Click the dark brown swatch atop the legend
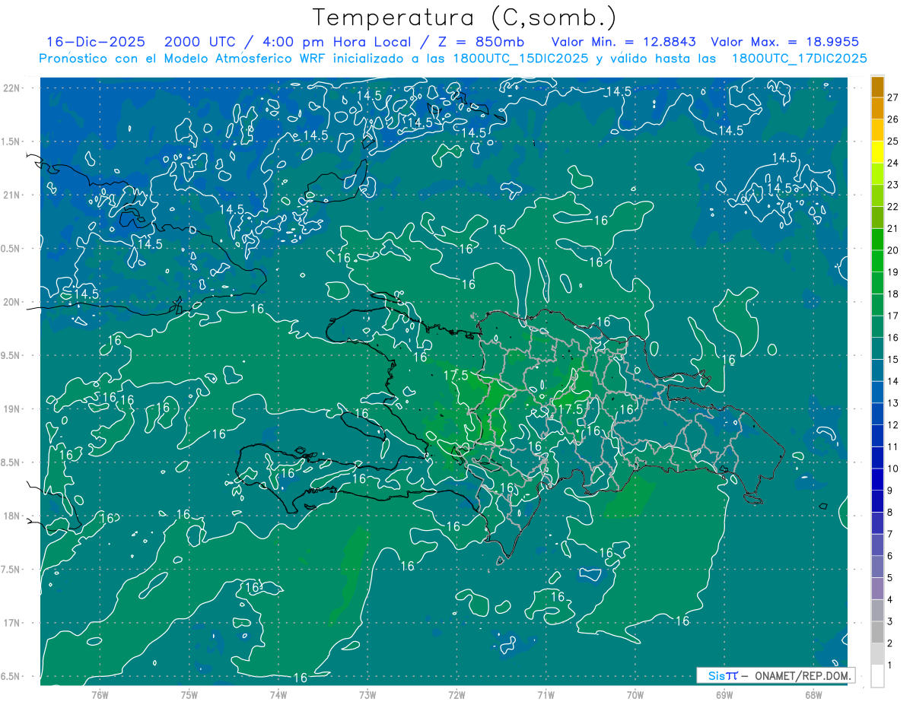 [877, 87]
